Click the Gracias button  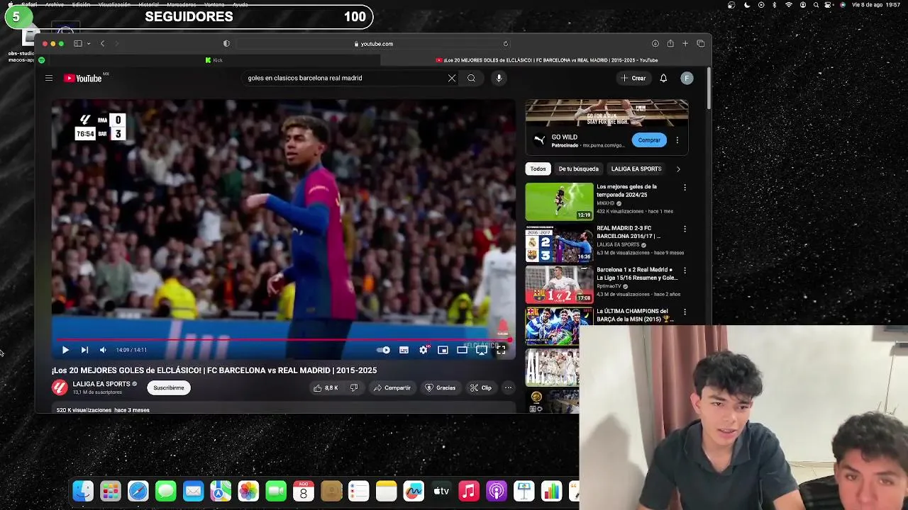click(x=440, y=387)
